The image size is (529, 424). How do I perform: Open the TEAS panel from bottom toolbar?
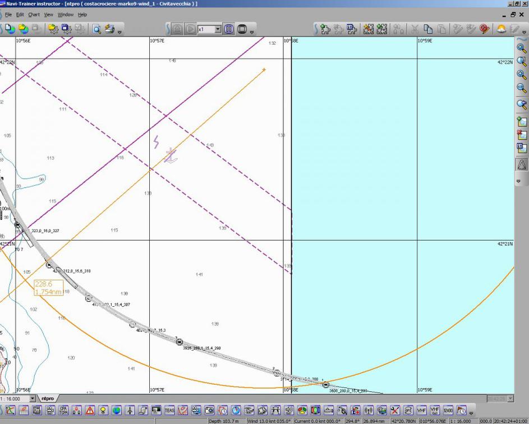coord(169,411)
